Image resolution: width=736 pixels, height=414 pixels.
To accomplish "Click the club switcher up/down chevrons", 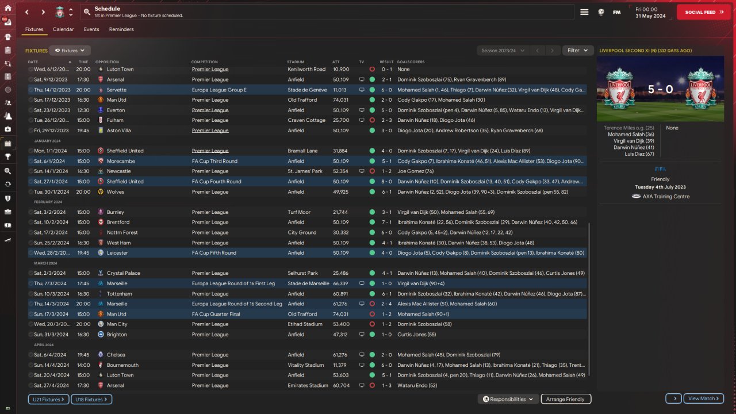I will [71, 12].
